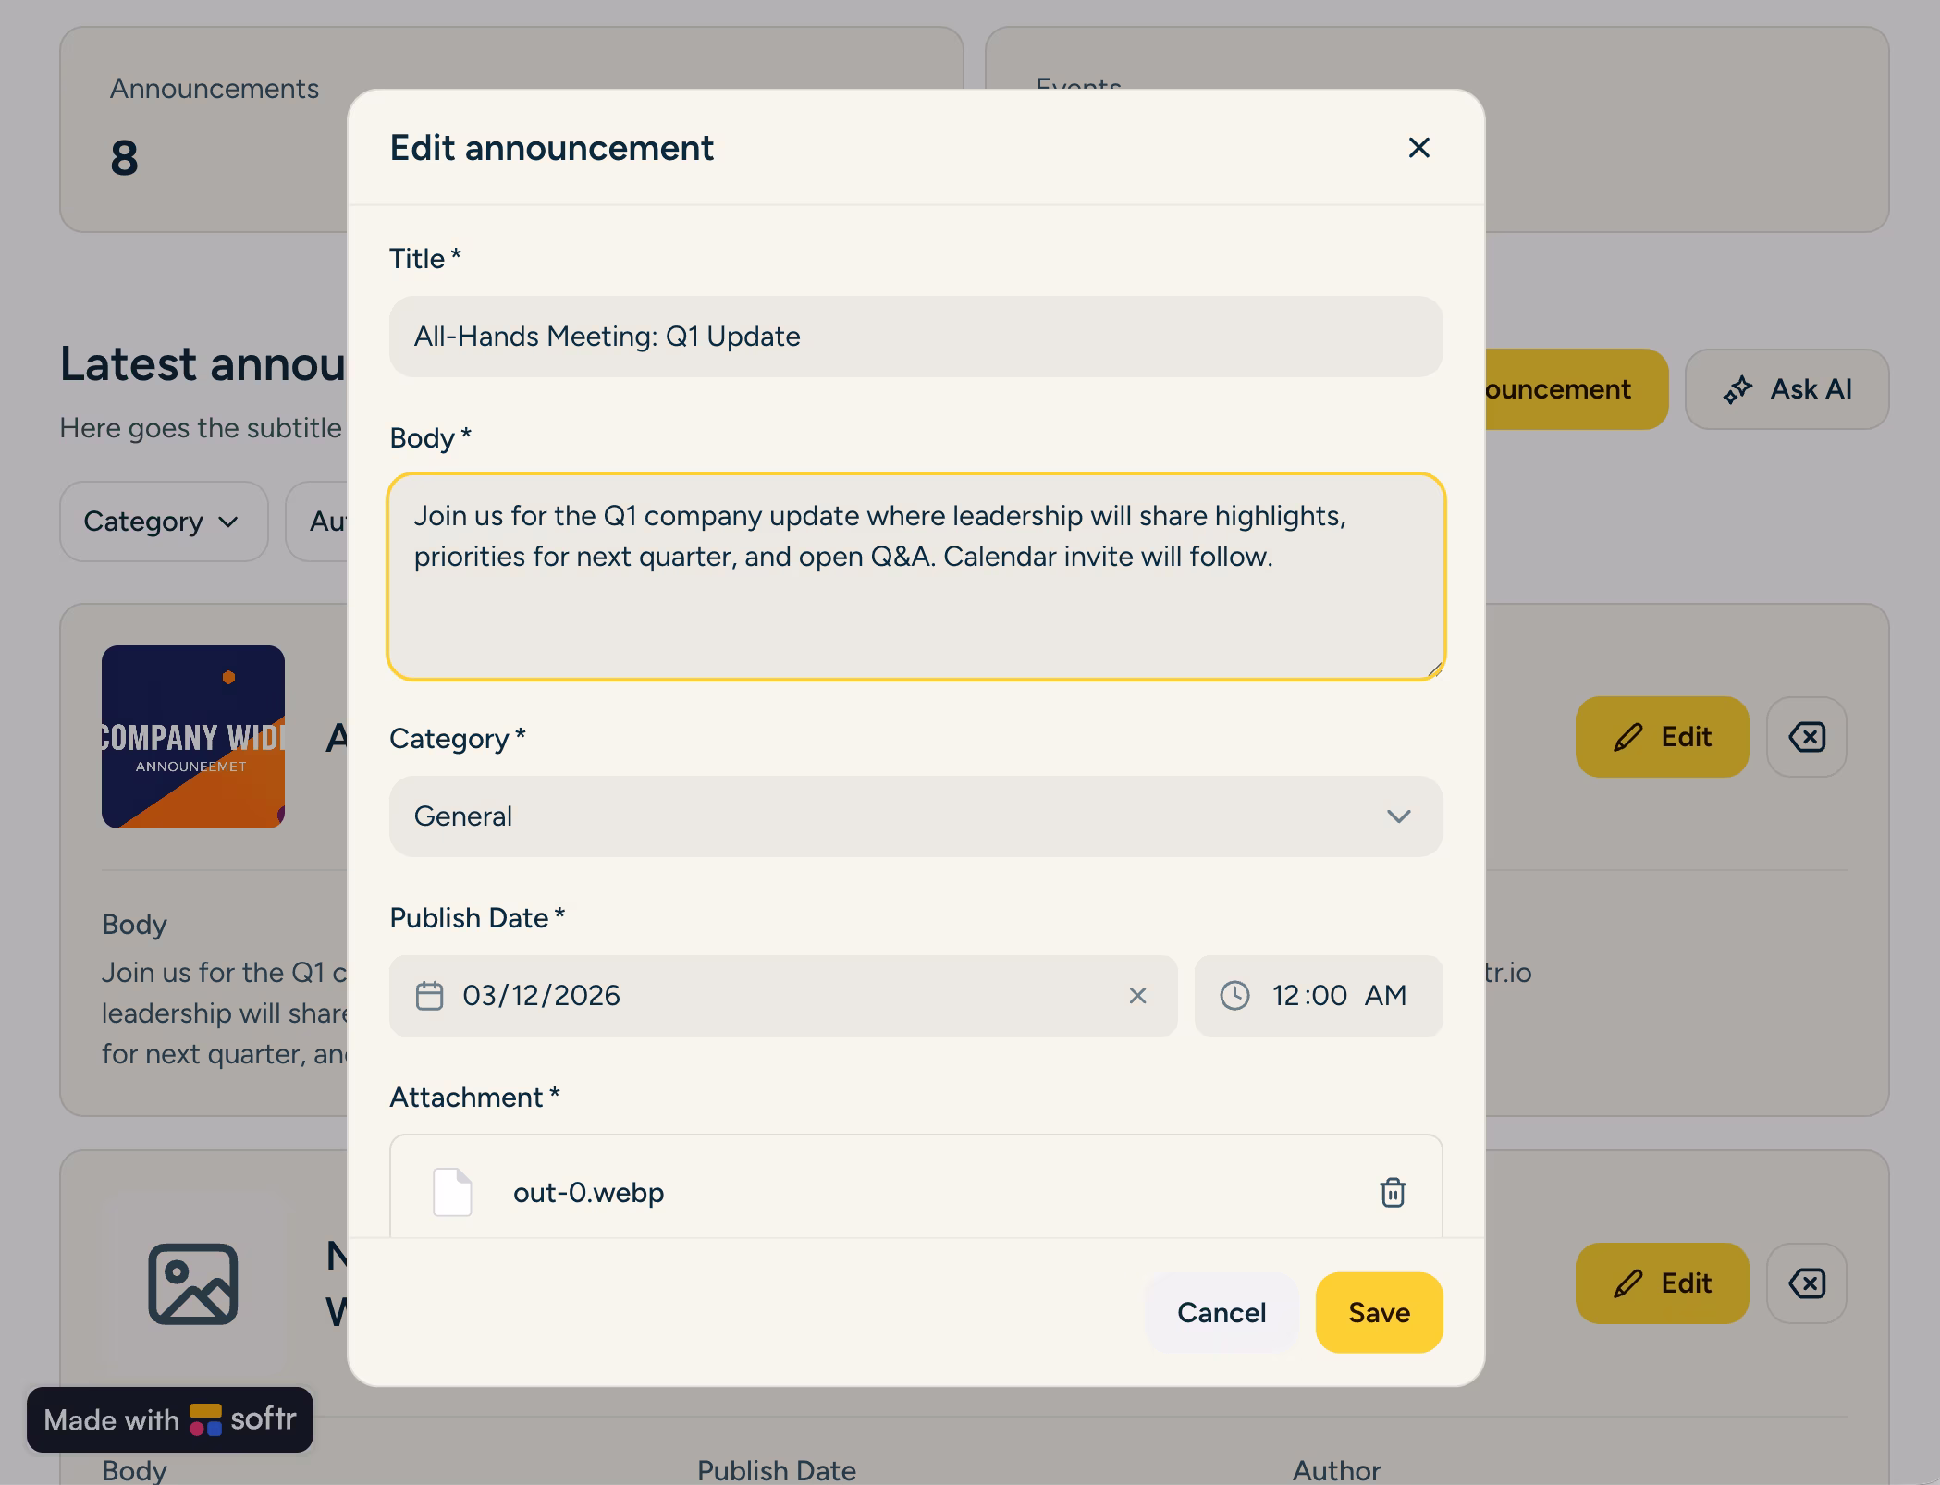Save the announcement changes

[x=1378, y=1312]
